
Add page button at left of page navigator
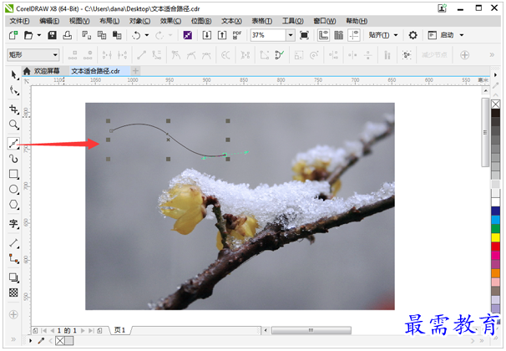click(x=35, y=331)
